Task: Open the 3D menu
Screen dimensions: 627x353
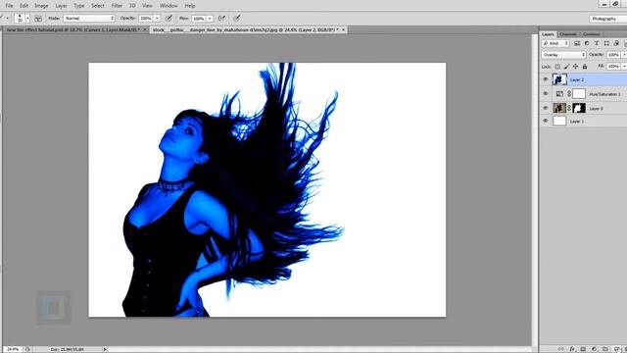Action: point(132,6)
